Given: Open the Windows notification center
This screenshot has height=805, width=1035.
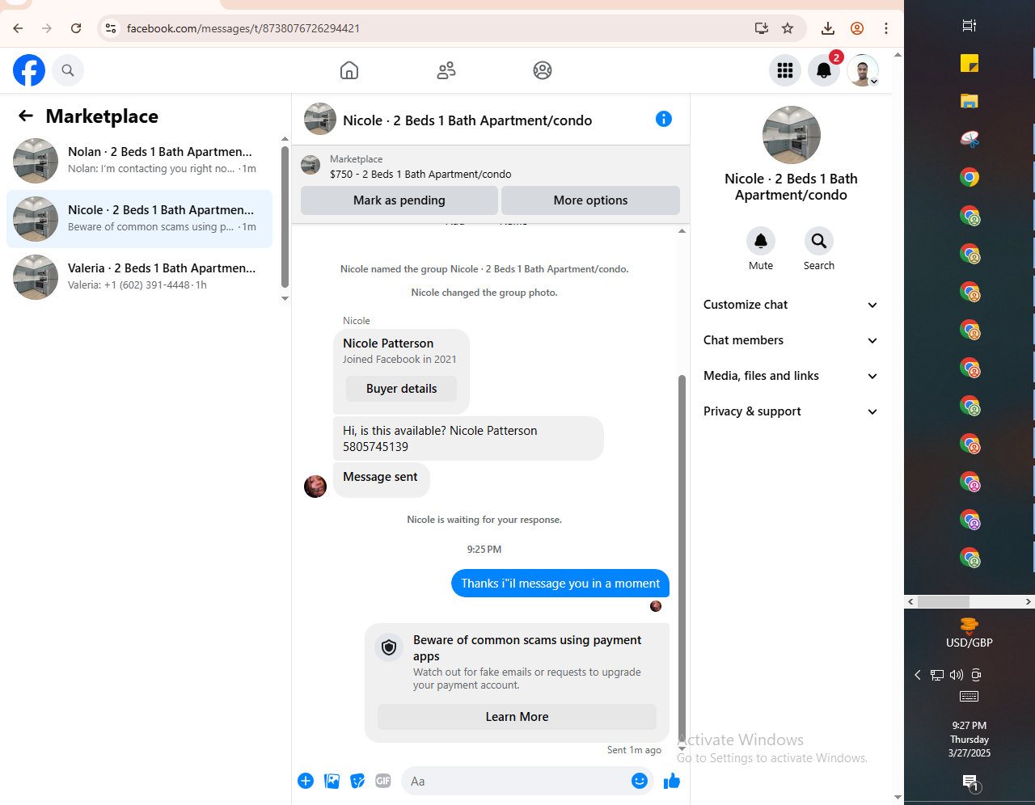Looking at the screenshot, I should click(x=970, y=782).
